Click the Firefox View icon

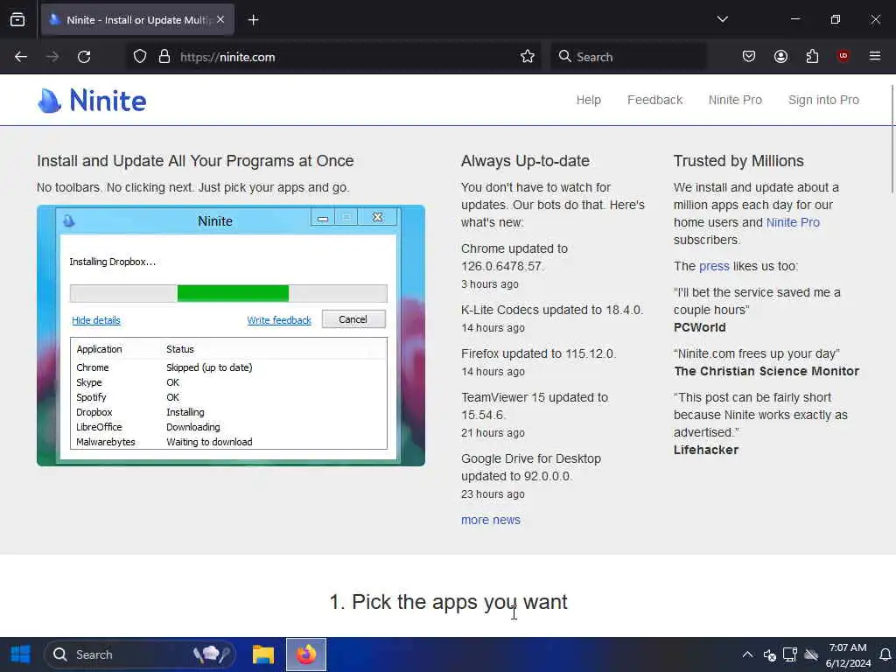(x=17, y=20)
